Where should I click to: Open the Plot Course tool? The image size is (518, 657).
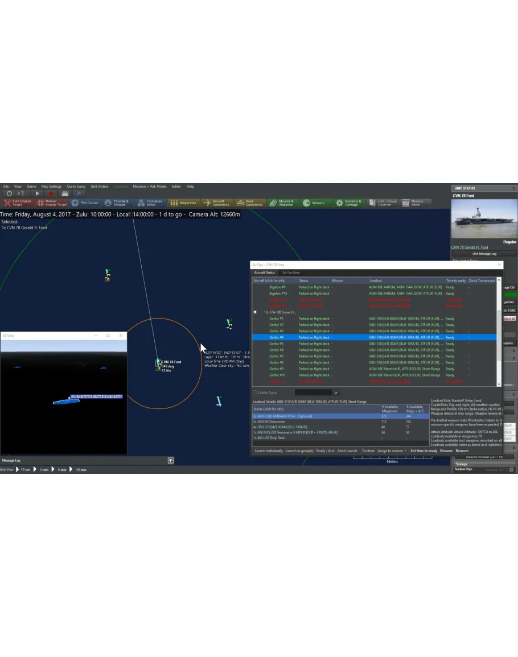coord(85,203)
